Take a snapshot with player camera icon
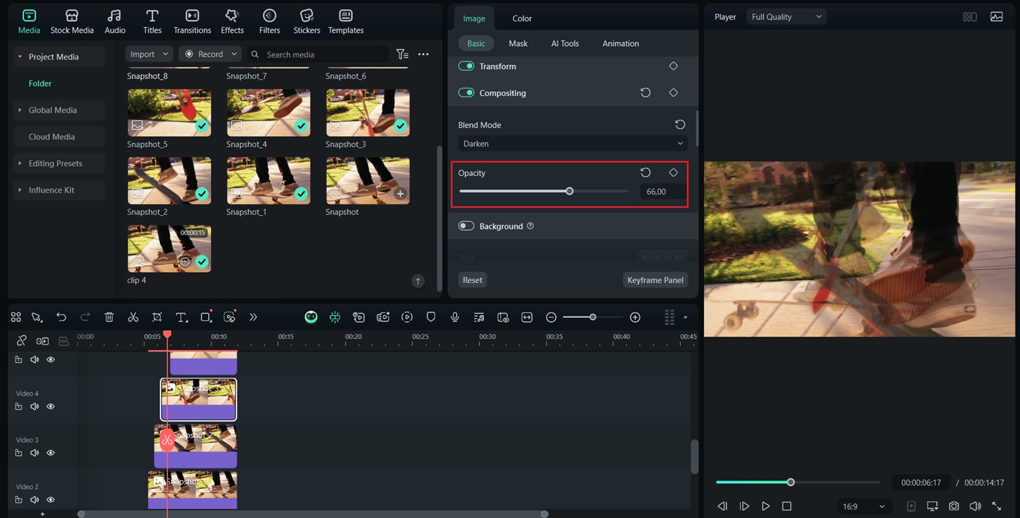Screen dimensions: 1020x518 point(954,506)
